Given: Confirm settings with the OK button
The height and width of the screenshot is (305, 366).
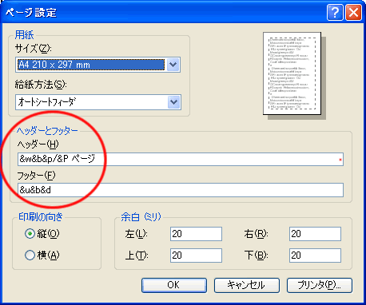Looking at the screenshot, I should click(174, 285).
